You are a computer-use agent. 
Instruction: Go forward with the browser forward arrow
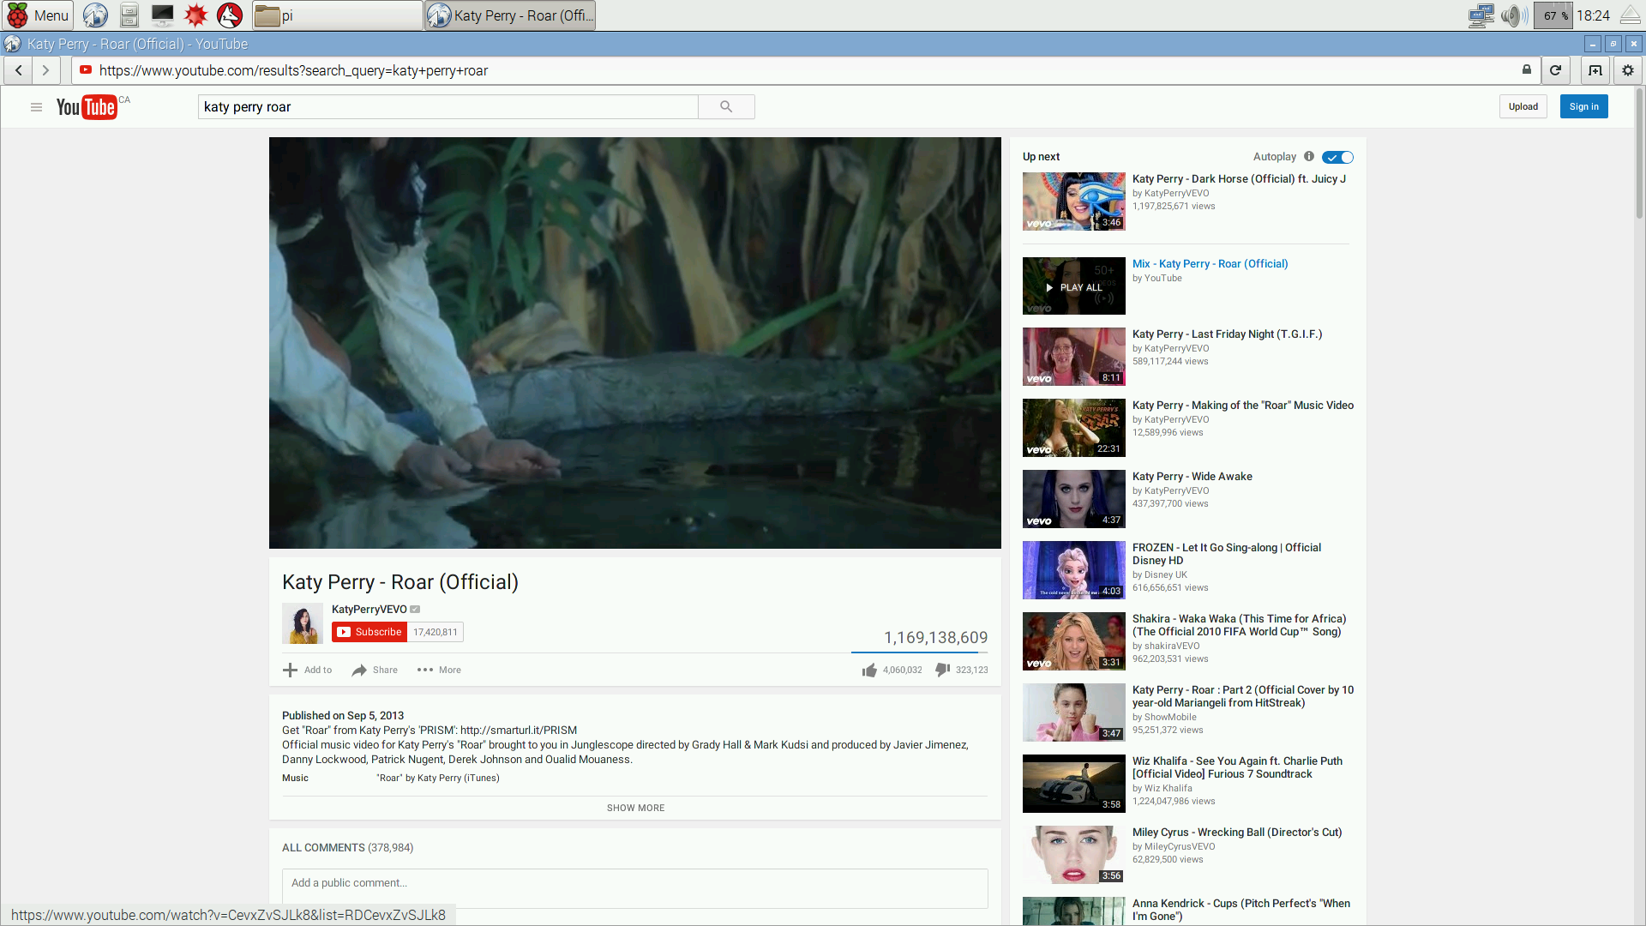(x=46, y=70)
